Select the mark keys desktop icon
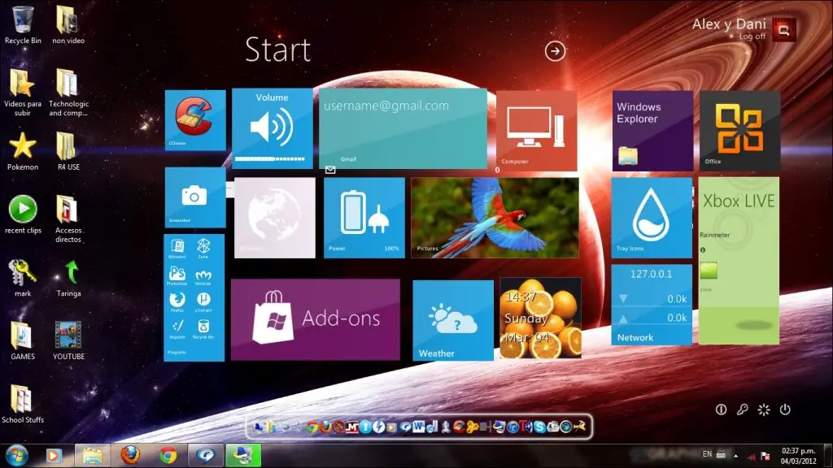The width and height of the screenshot is (833, 468). coord(22,278)
